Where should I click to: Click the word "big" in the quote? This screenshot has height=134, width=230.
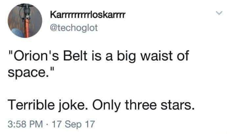coord(126,56)
